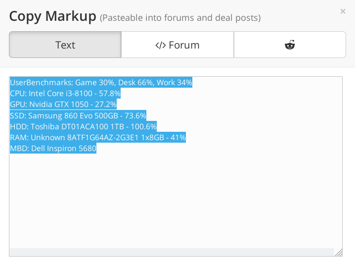Screen dimensions: 355x267
Task: Open the Reddit markup tab icon
Action: pyautogui.click(x=290, y=45)
